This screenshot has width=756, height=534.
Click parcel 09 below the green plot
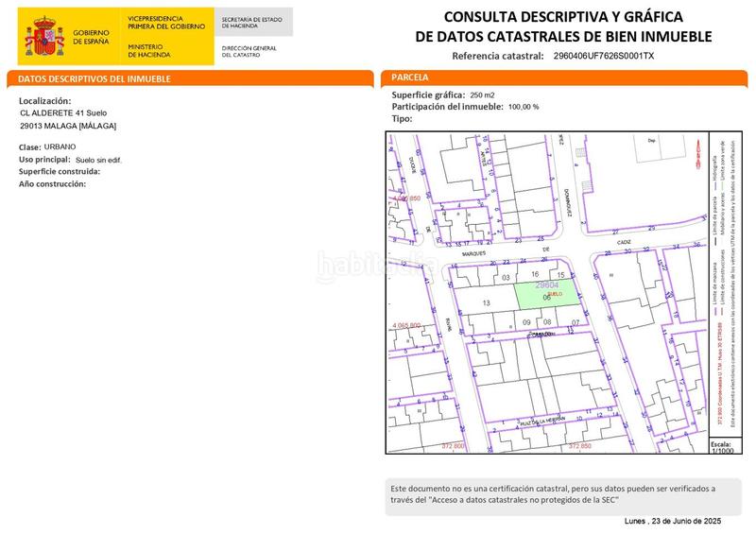pyautogui.click(x=526, y=322)
